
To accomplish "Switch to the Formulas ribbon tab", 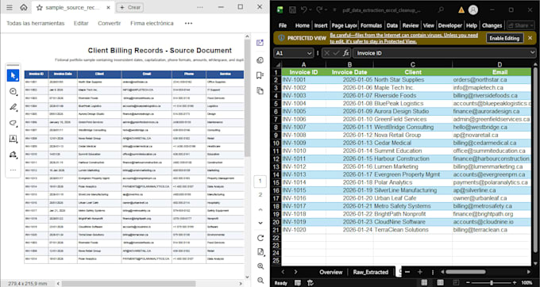I will [x=371, y=25].
